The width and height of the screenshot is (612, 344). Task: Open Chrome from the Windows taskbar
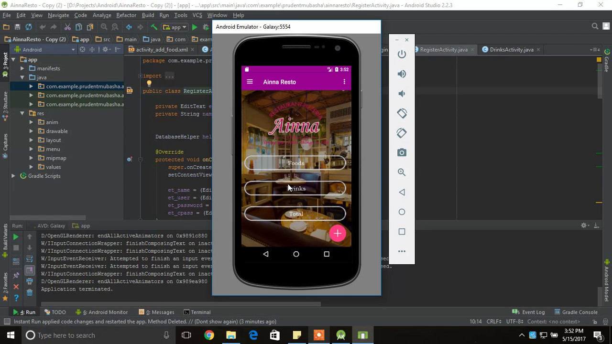coord(209,335)
